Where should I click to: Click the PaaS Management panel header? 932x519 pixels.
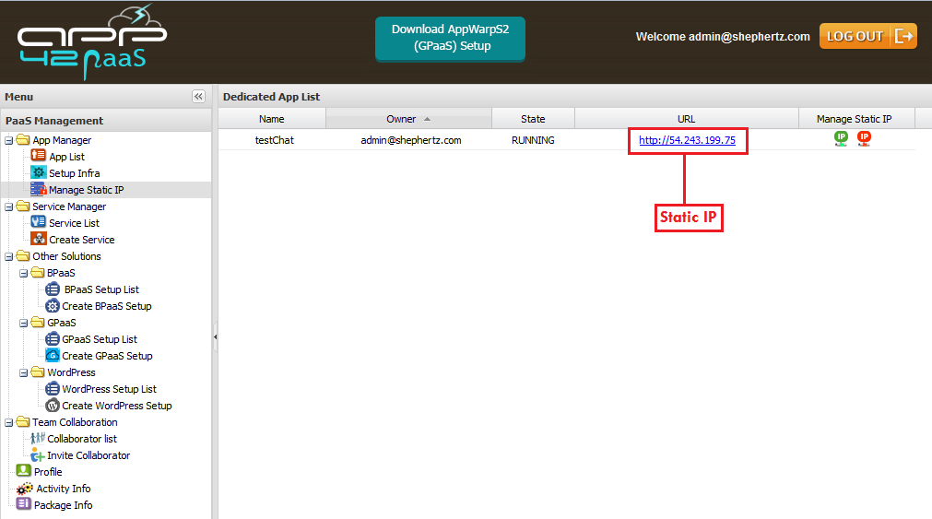coord(106,120)
